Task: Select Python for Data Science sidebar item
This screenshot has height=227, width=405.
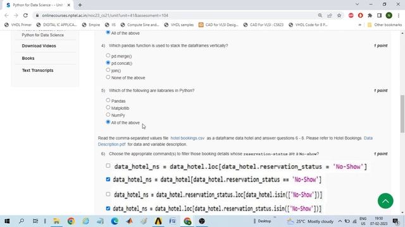Action: (x=42, y=35)
